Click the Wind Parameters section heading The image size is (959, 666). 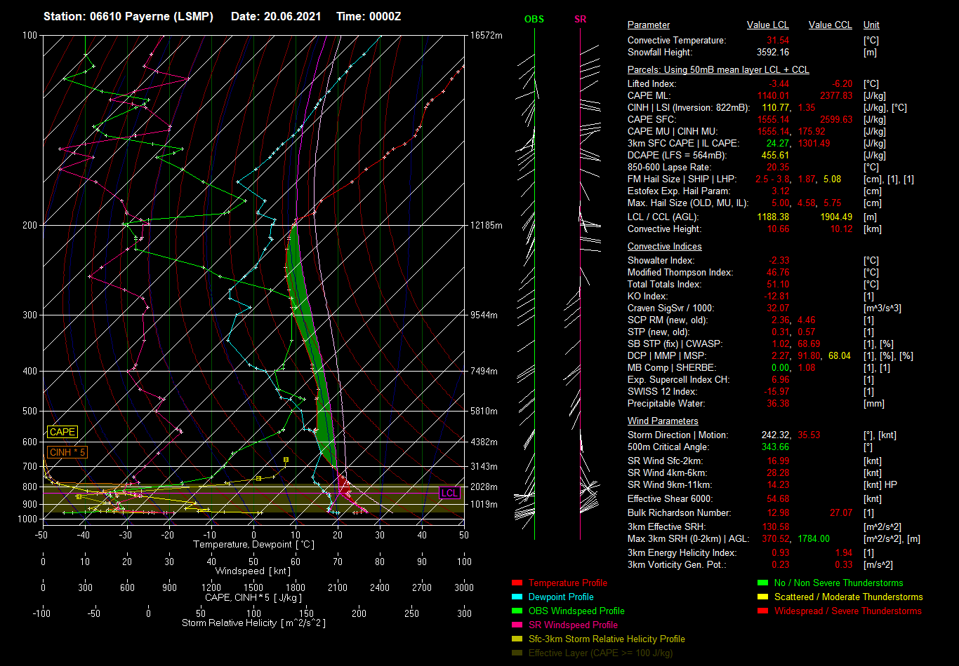click(x=663, y=421)
